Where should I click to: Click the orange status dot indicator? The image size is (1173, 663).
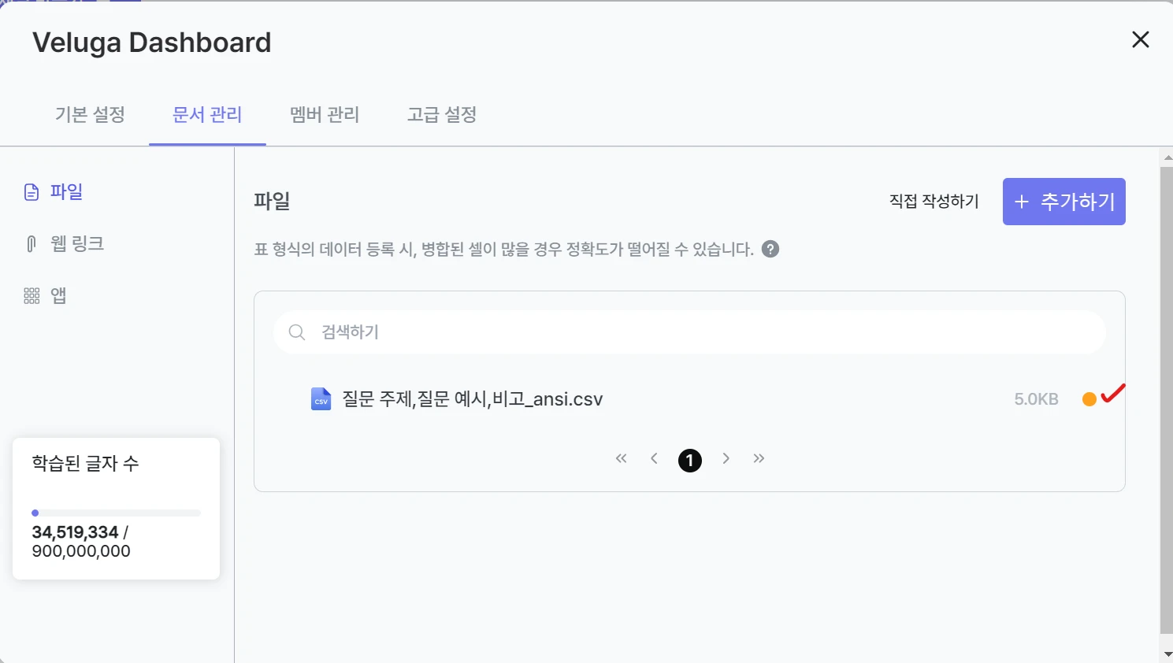click(1089, 399)
